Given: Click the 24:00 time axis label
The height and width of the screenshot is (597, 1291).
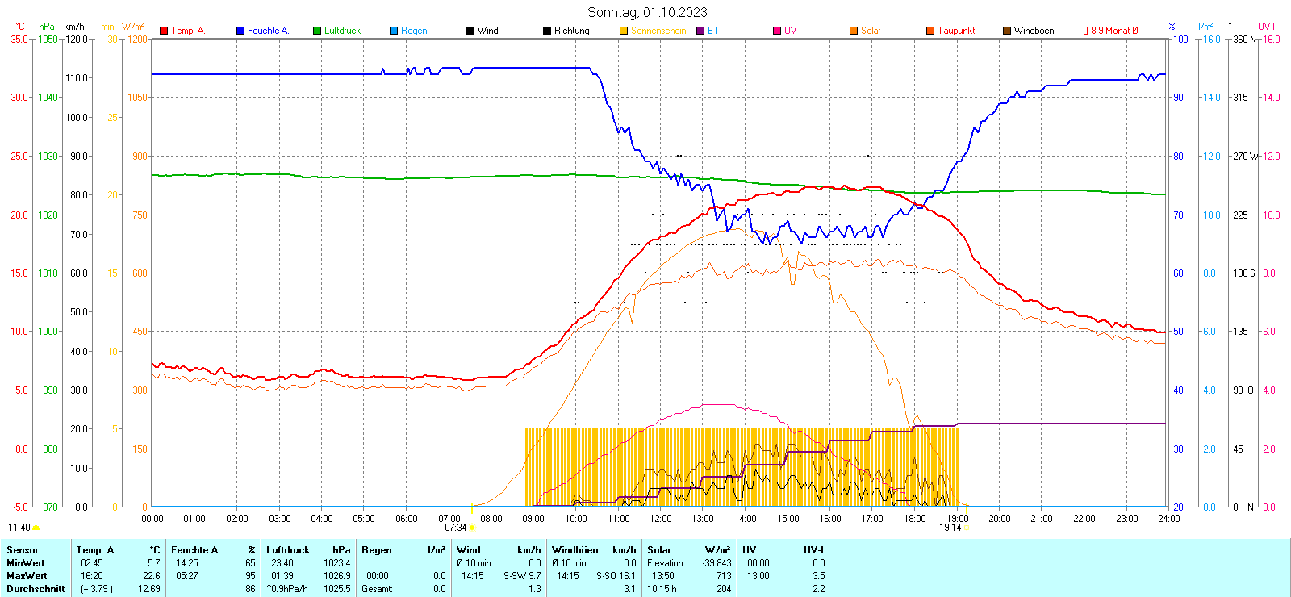Looking at the screenshot, I should 1169,519.
